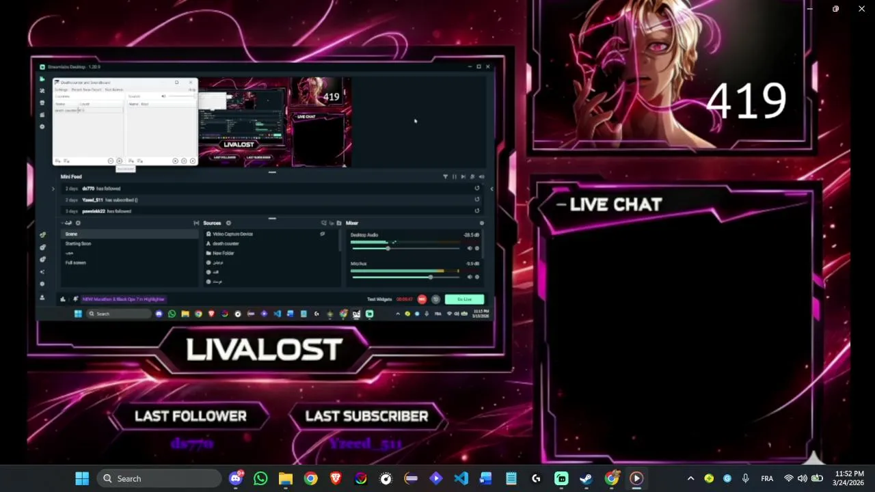Replay the Yzeed_511 subscription alert
Viewport: 875px width, 492px height.
coord(477,200)
